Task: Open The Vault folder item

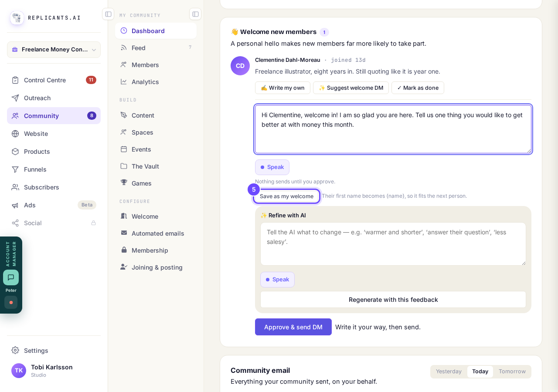Action: pyautogui.click(x=156, y=166)
